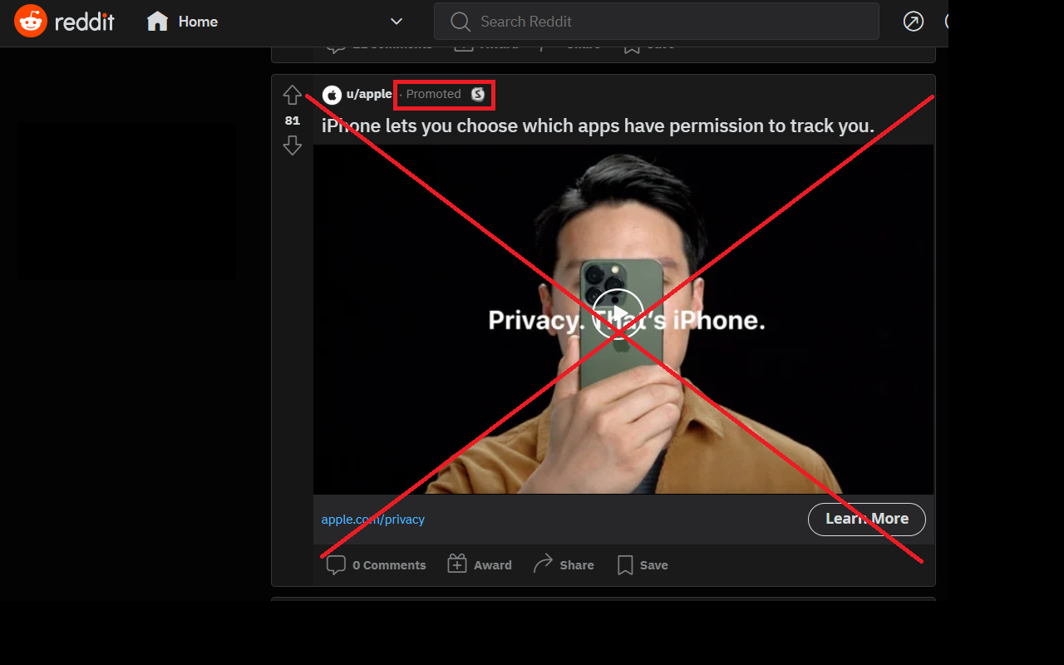Upvote the u/apple promoted post
Image resolution: width=1064 pixels, height=665 pixels.
292,96
